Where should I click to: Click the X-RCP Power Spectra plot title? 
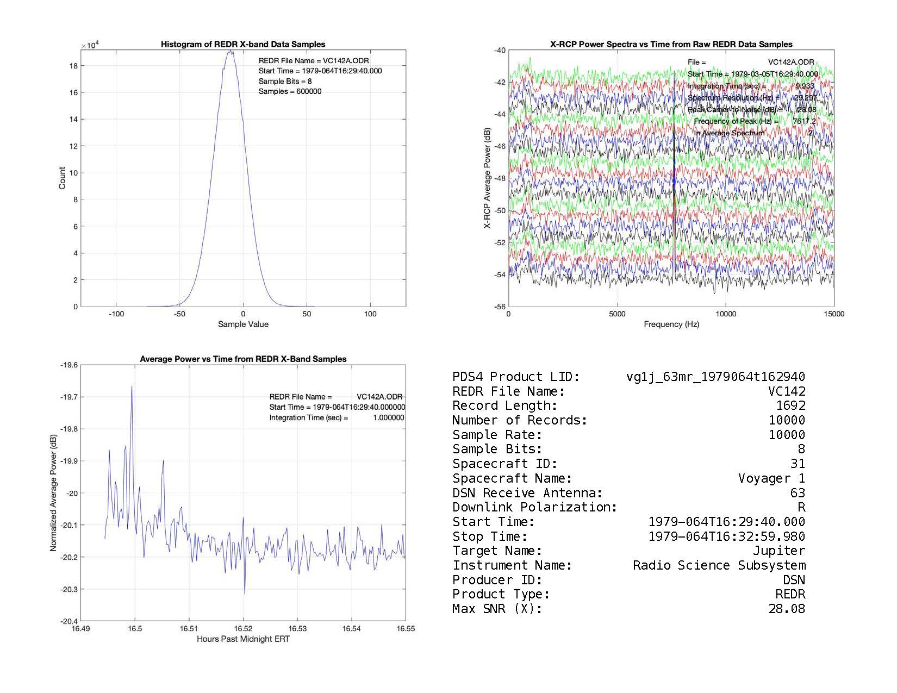click(x=671, y=45)
